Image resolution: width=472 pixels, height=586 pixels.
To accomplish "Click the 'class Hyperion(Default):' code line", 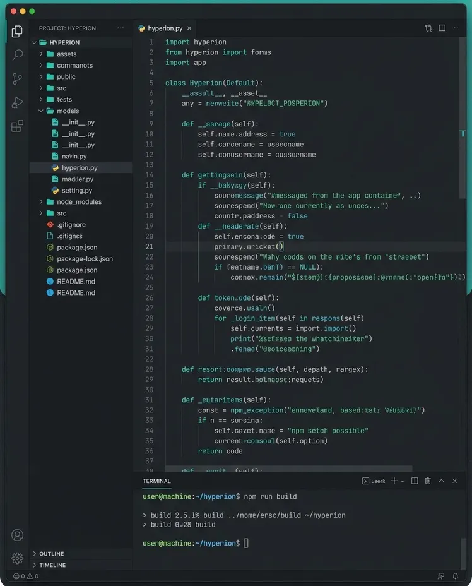I will tap(214, 83).
